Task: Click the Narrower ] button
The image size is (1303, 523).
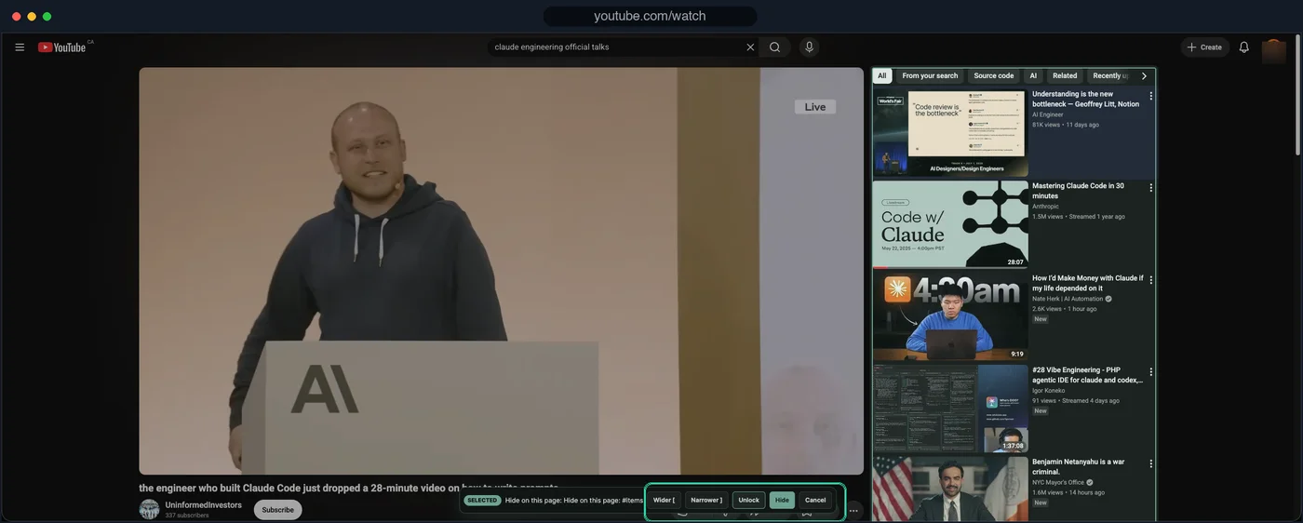Action: point(706,500)
